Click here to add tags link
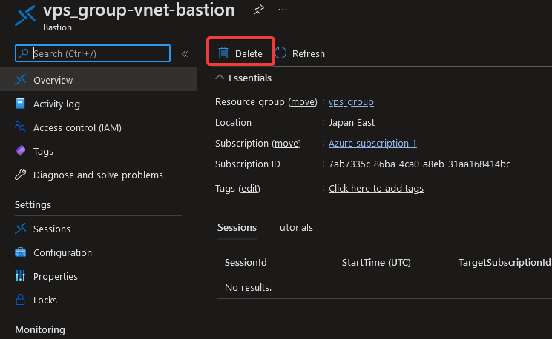 point(376,189)
